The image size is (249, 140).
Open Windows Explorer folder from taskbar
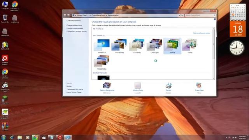tap(19, 137)
